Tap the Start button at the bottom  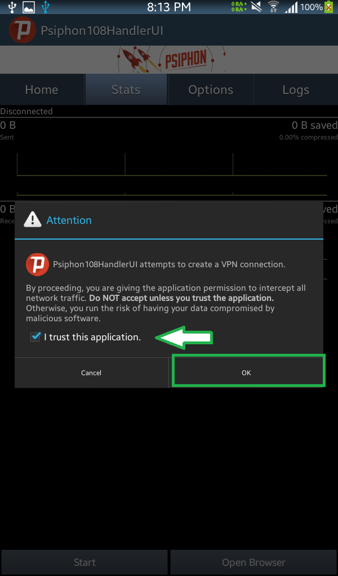coord(84,562)
